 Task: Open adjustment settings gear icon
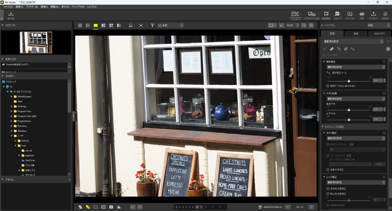click(388, 49)
